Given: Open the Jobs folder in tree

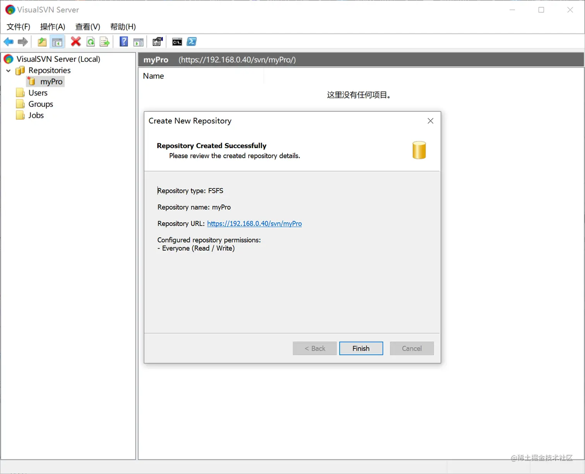Looking at the screenshot, I should (36, 115).
